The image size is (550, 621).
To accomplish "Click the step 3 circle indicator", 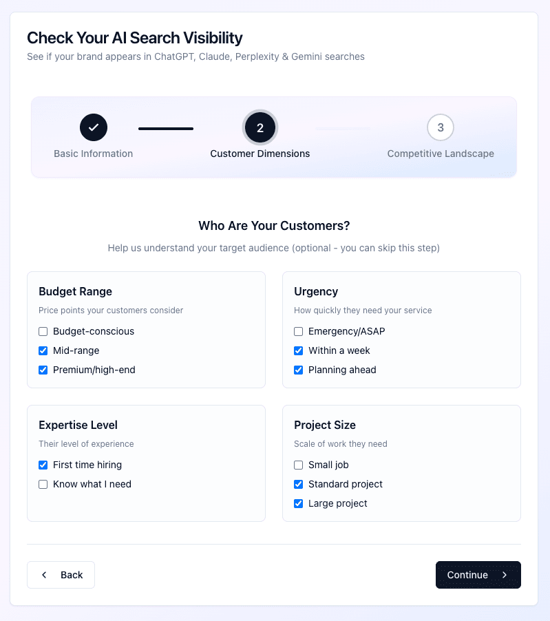I will [441, 127].
